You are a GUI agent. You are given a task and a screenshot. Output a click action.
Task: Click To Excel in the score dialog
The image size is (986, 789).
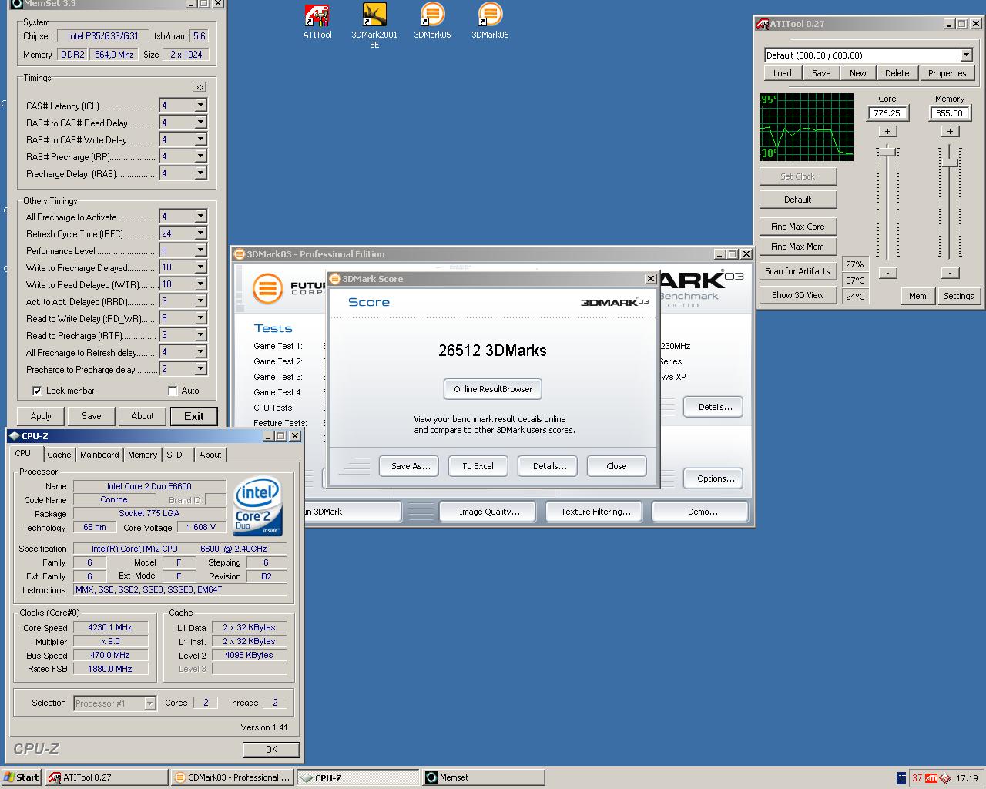[x=478, y=466]
